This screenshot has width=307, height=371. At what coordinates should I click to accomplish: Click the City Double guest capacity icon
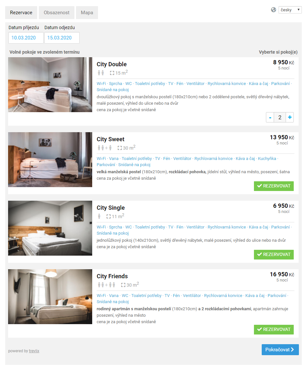(101, 73)
